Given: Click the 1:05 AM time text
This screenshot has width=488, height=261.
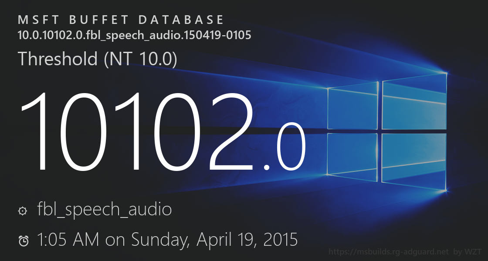Looking at the screenshot, I should tap(68, 239).
